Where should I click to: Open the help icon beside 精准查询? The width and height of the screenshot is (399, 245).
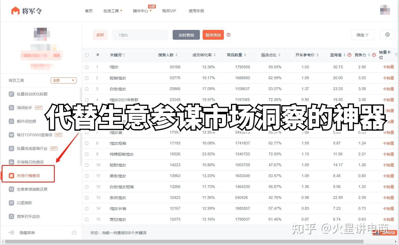coord(229,35)
